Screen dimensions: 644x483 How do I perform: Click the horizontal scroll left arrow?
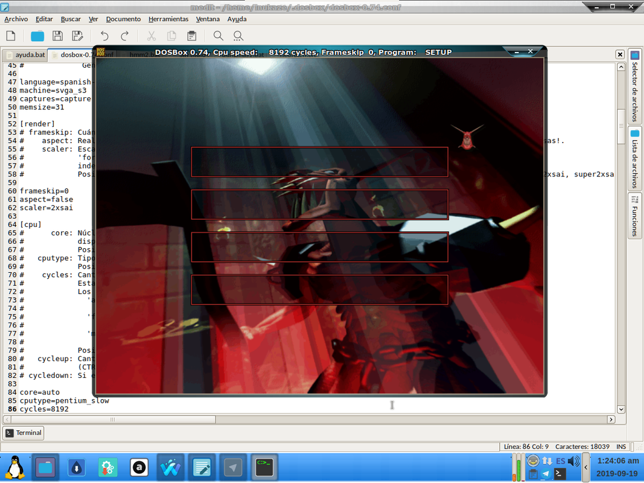coord(7,420)
